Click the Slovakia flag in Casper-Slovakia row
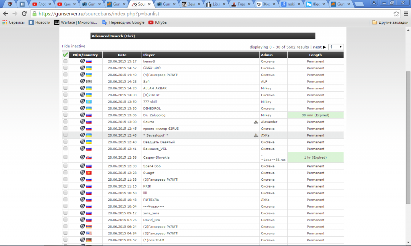The image size is (411, 246). click(x=89, y=157)
